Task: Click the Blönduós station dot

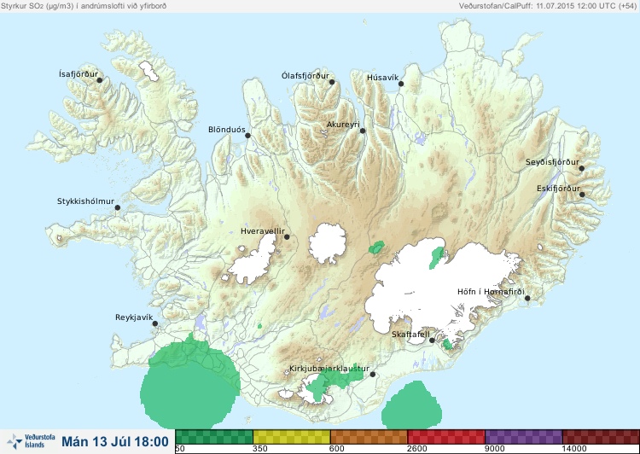Action: 247,135
